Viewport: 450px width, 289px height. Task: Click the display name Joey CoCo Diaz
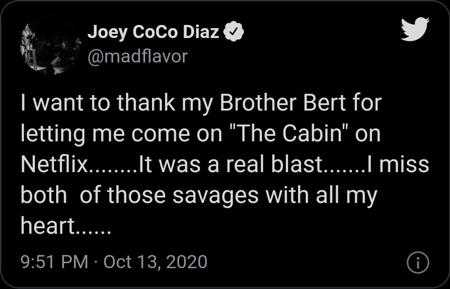pos(156,31)
